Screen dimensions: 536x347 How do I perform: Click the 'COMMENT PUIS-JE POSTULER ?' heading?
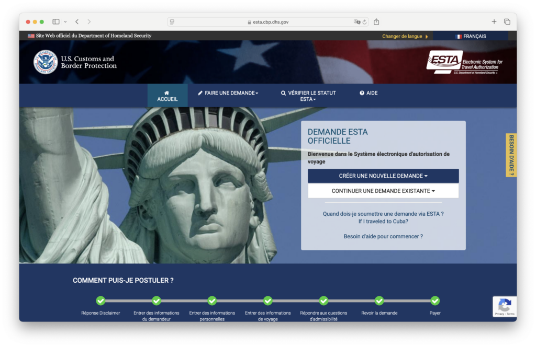click(123, 281)
